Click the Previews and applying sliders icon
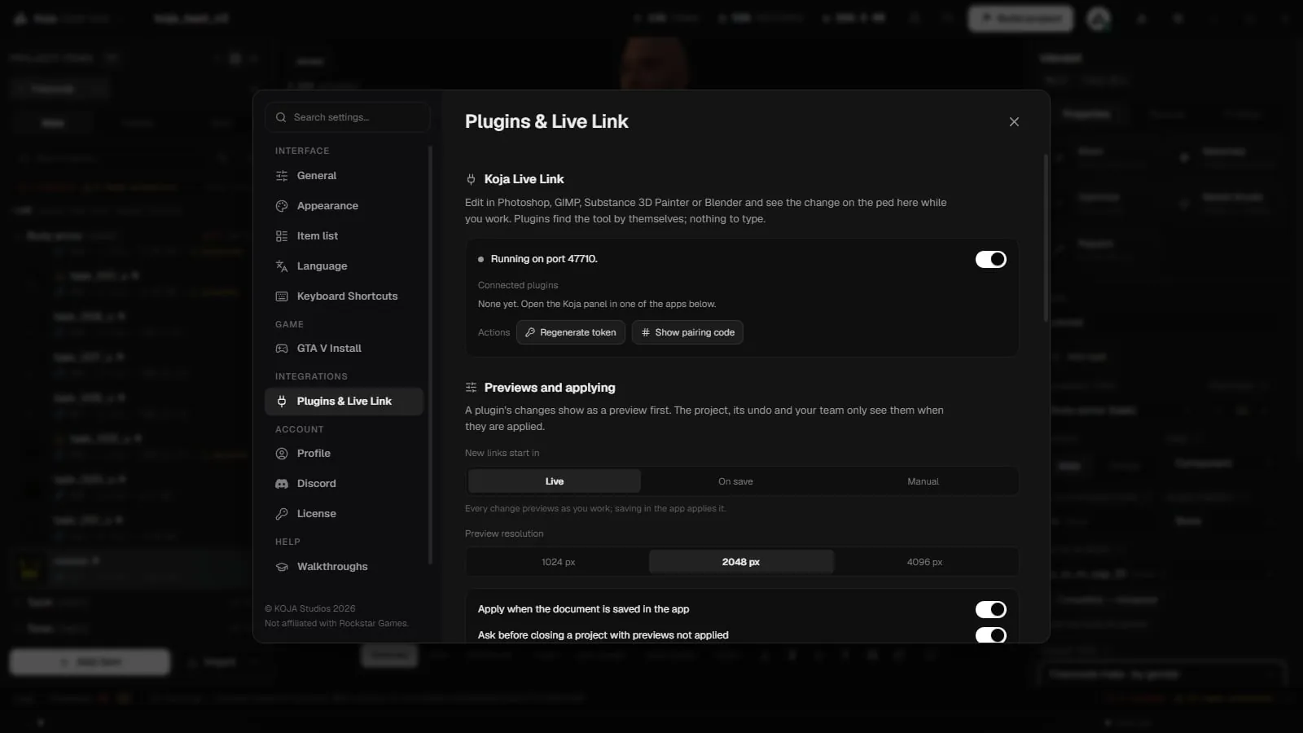This screenshot has width=1303, height=733. (471, 388)
